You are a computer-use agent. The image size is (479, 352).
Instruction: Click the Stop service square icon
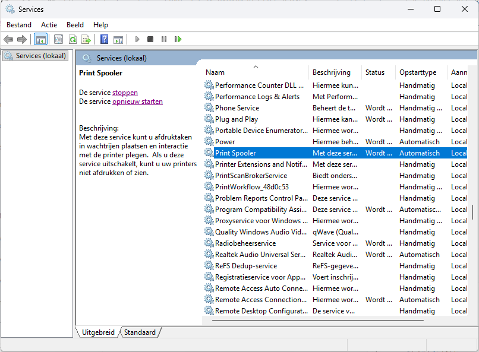click(150, 39)
